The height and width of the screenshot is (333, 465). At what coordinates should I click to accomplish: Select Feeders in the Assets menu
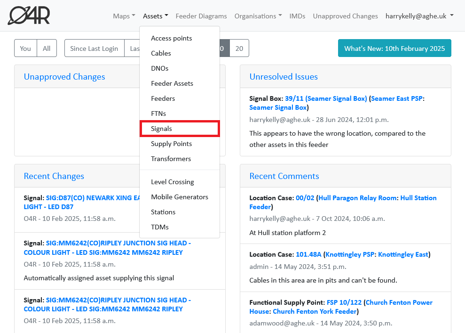180,98
